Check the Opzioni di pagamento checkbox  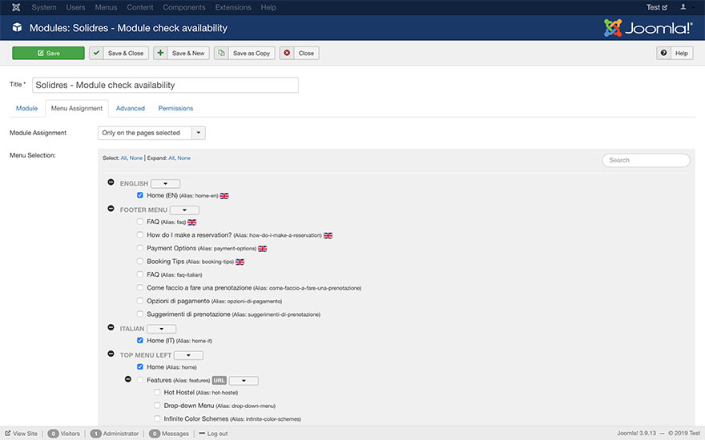click(x=140, y=301)
